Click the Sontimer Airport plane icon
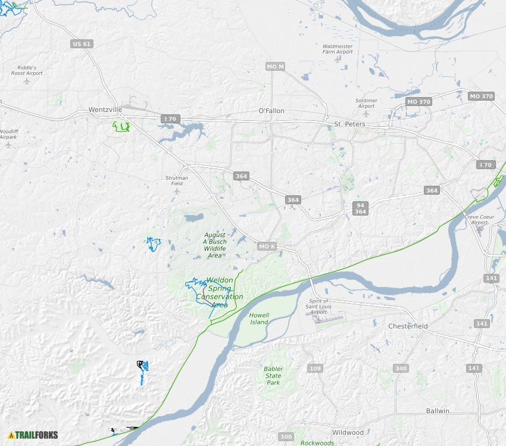This screenshot has width=506, height=446. (366, 114)
